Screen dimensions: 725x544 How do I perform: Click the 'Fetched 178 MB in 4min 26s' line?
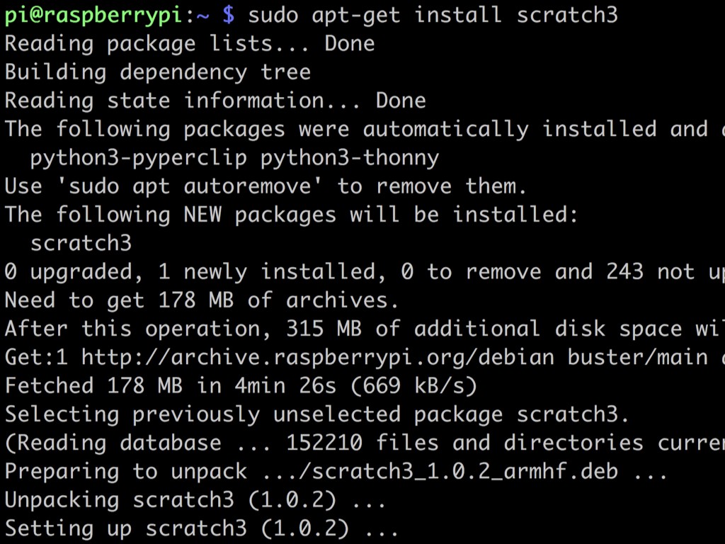pos(241,386)
